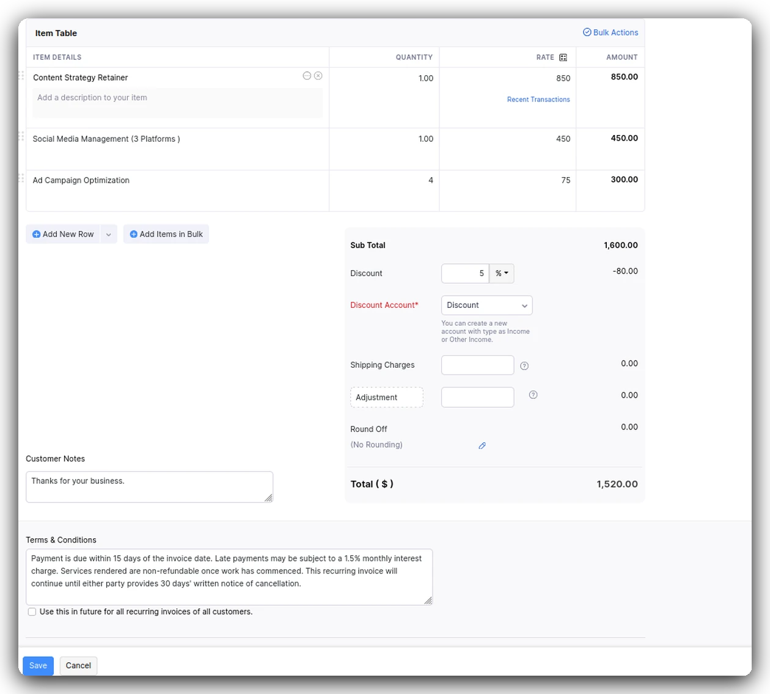Click the Adjustment amount field

(x=477, y=397)
